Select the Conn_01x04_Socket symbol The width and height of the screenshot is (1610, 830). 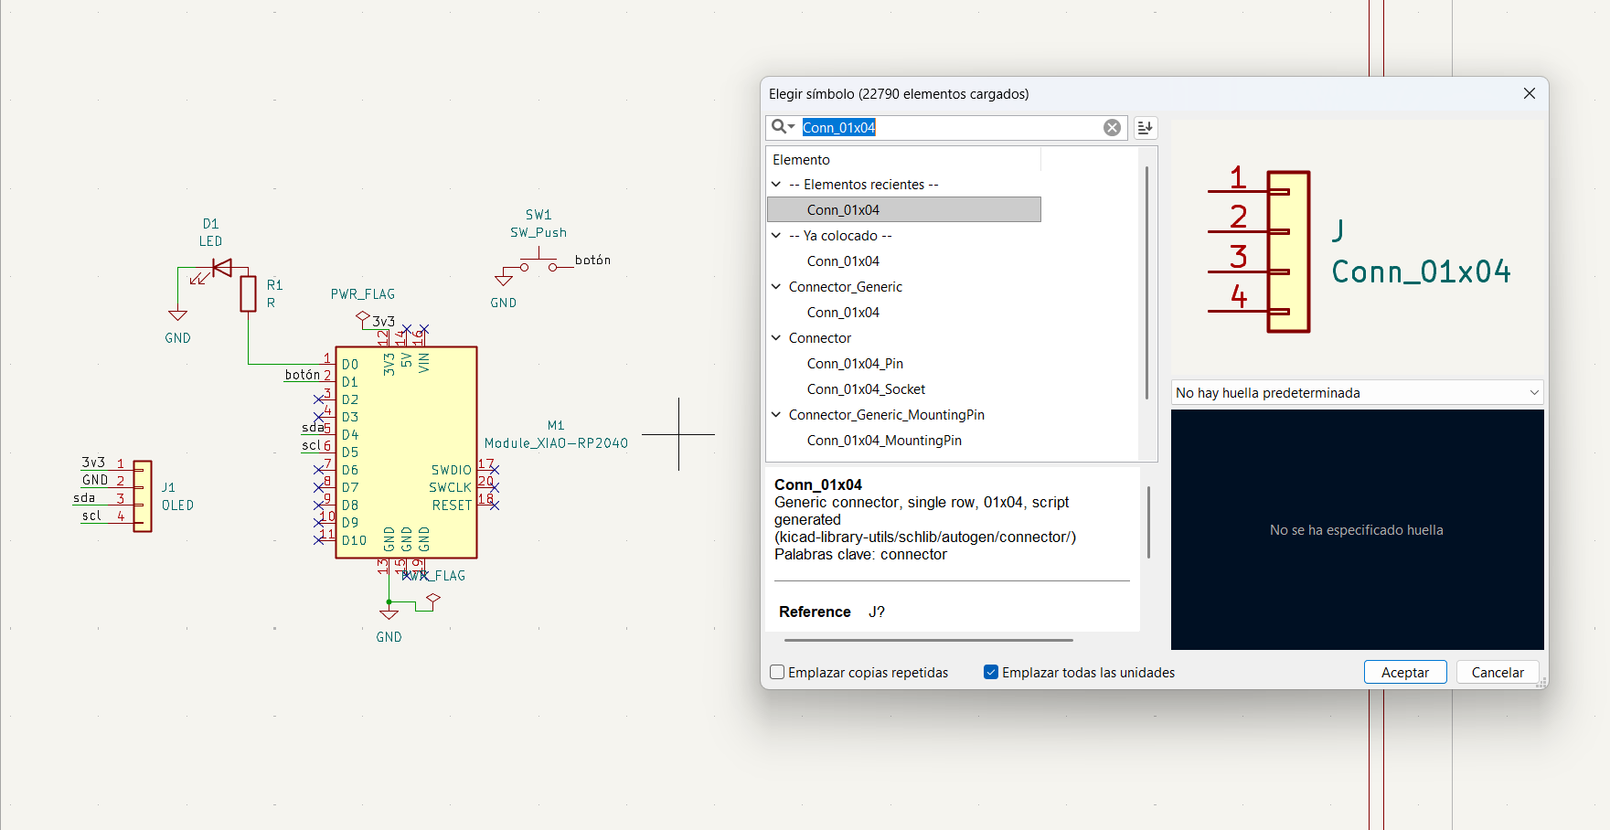865,388
